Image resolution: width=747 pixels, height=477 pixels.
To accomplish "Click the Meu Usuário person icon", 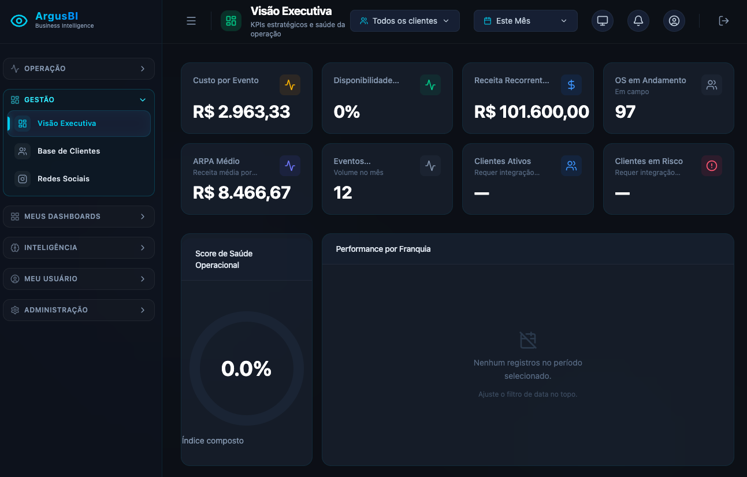I will pyautogui.click(x=15, y=279).
